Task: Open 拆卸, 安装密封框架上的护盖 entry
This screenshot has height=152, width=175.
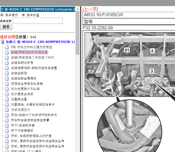Action: (31, 136)
